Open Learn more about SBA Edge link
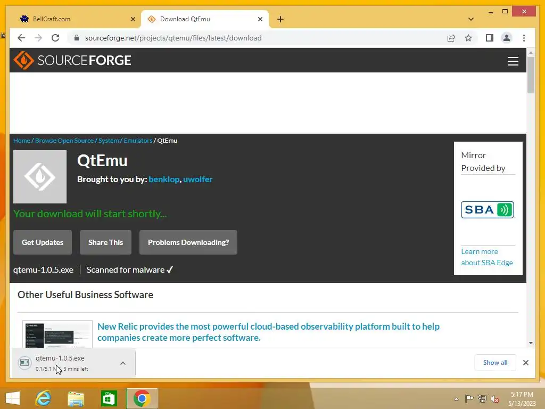 point(486,257)
